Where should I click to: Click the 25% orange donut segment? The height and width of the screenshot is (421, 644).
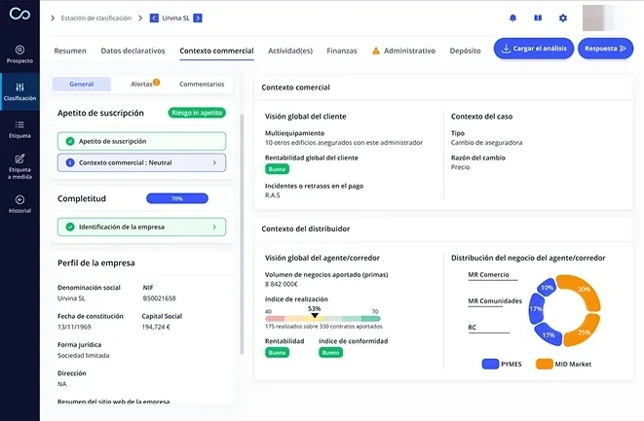583,331
